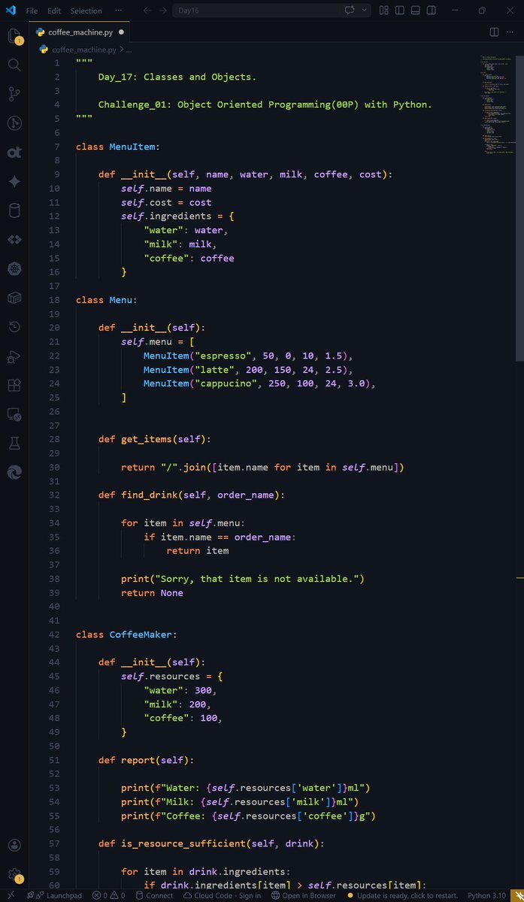Image resolution: width=524 pixels, height=902 pixels.
Task: Expand the hidden menus ellipsis in menu bar
Action: point(119,11)
